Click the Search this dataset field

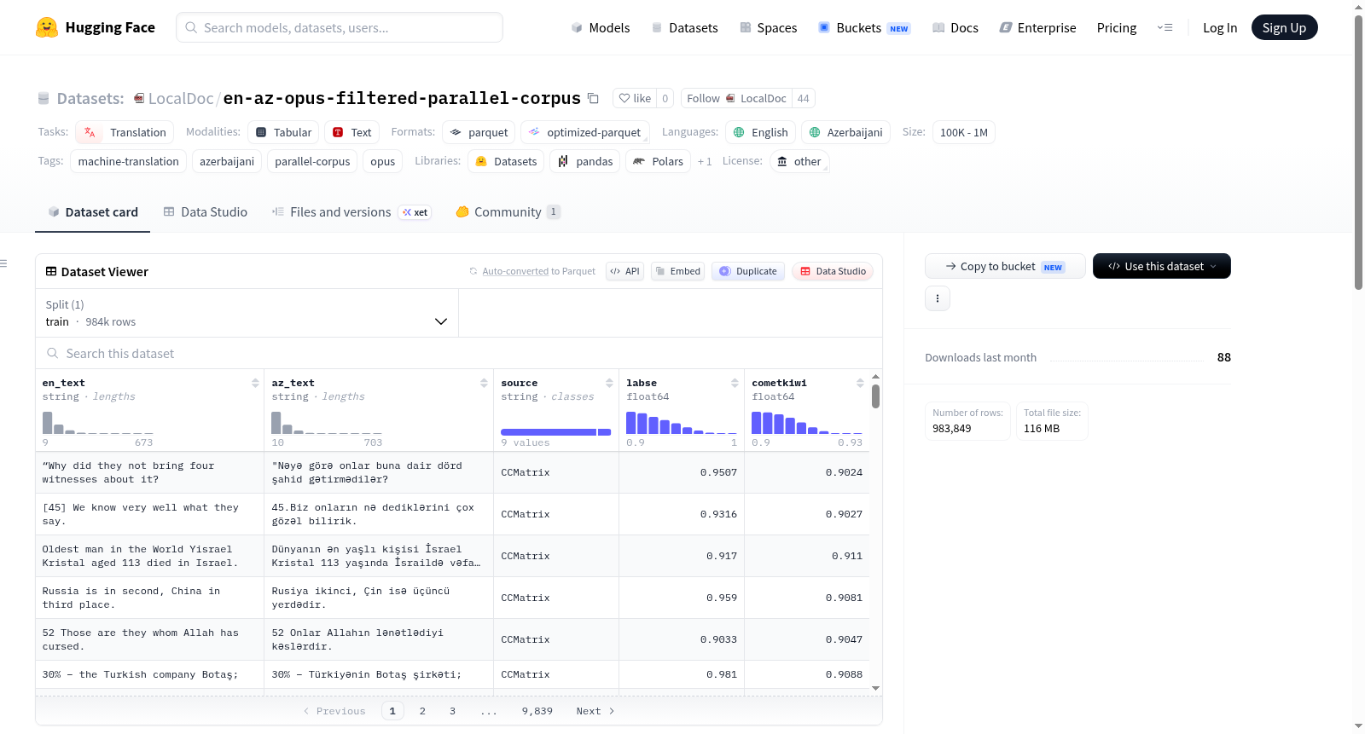click(459, 353)
